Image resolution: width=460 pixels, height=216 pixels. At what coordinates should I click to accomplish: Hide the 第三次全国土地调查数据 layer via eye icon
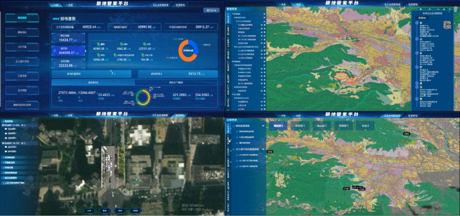coord(262,40)
